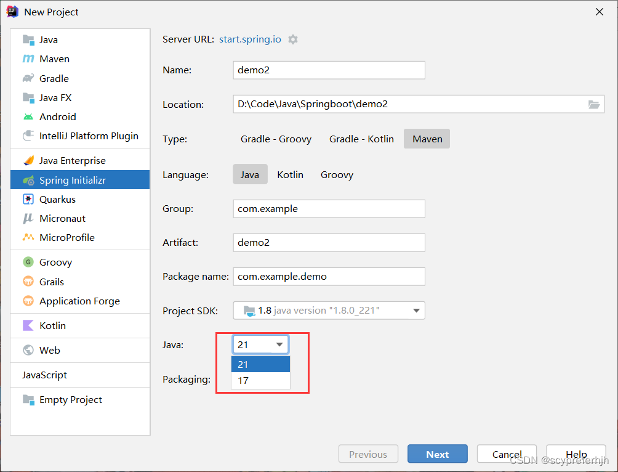Set language to Kotlin
The width and height of the screenshot is (618, 472).
(290, 175)
